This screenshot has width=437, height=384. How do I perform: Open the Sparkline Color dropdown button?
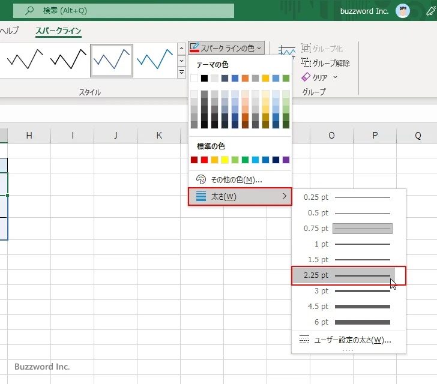(x=226, y=48)
